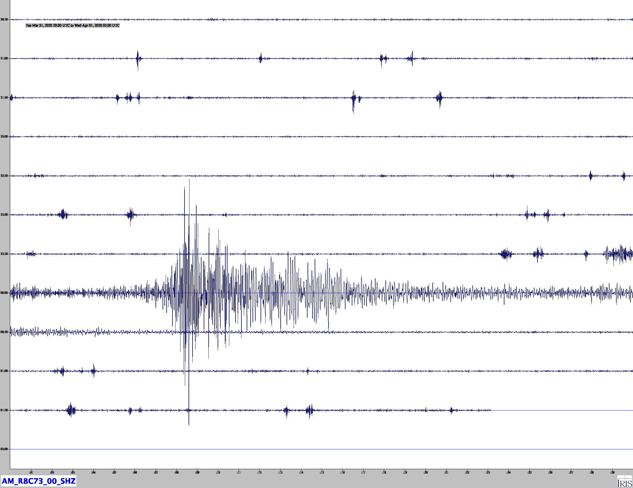Viewport: 633px width, 488px height.
Task: Click the 02:00 row label
Action: coord(4,449)
